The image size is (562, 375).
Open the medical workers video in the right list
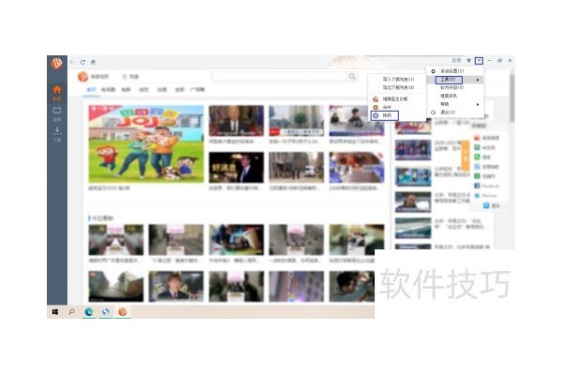tap(413, 177)
